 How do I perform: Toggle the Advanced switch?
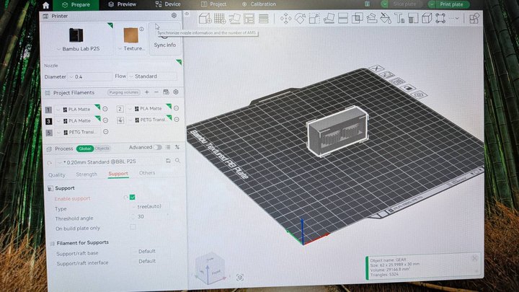158,147
